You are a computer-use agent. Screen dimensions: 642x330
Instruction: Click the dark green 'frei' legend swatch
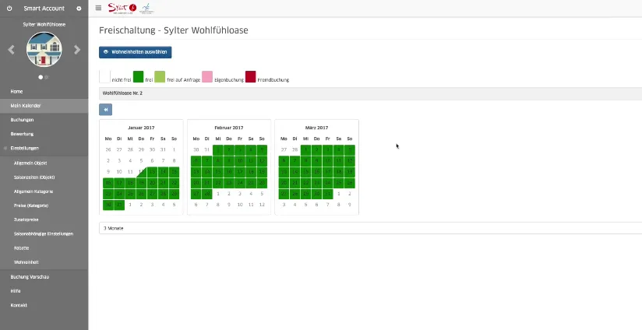coord(139,77)
